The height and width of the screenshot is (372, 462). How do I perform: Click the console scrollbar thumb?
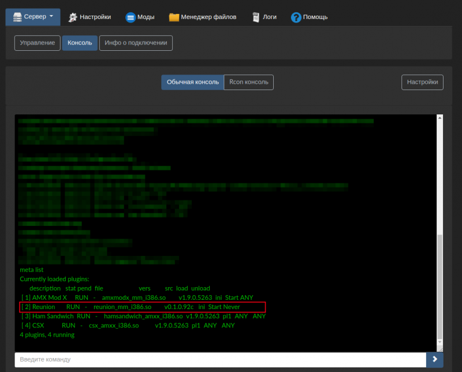pos(439,287)
